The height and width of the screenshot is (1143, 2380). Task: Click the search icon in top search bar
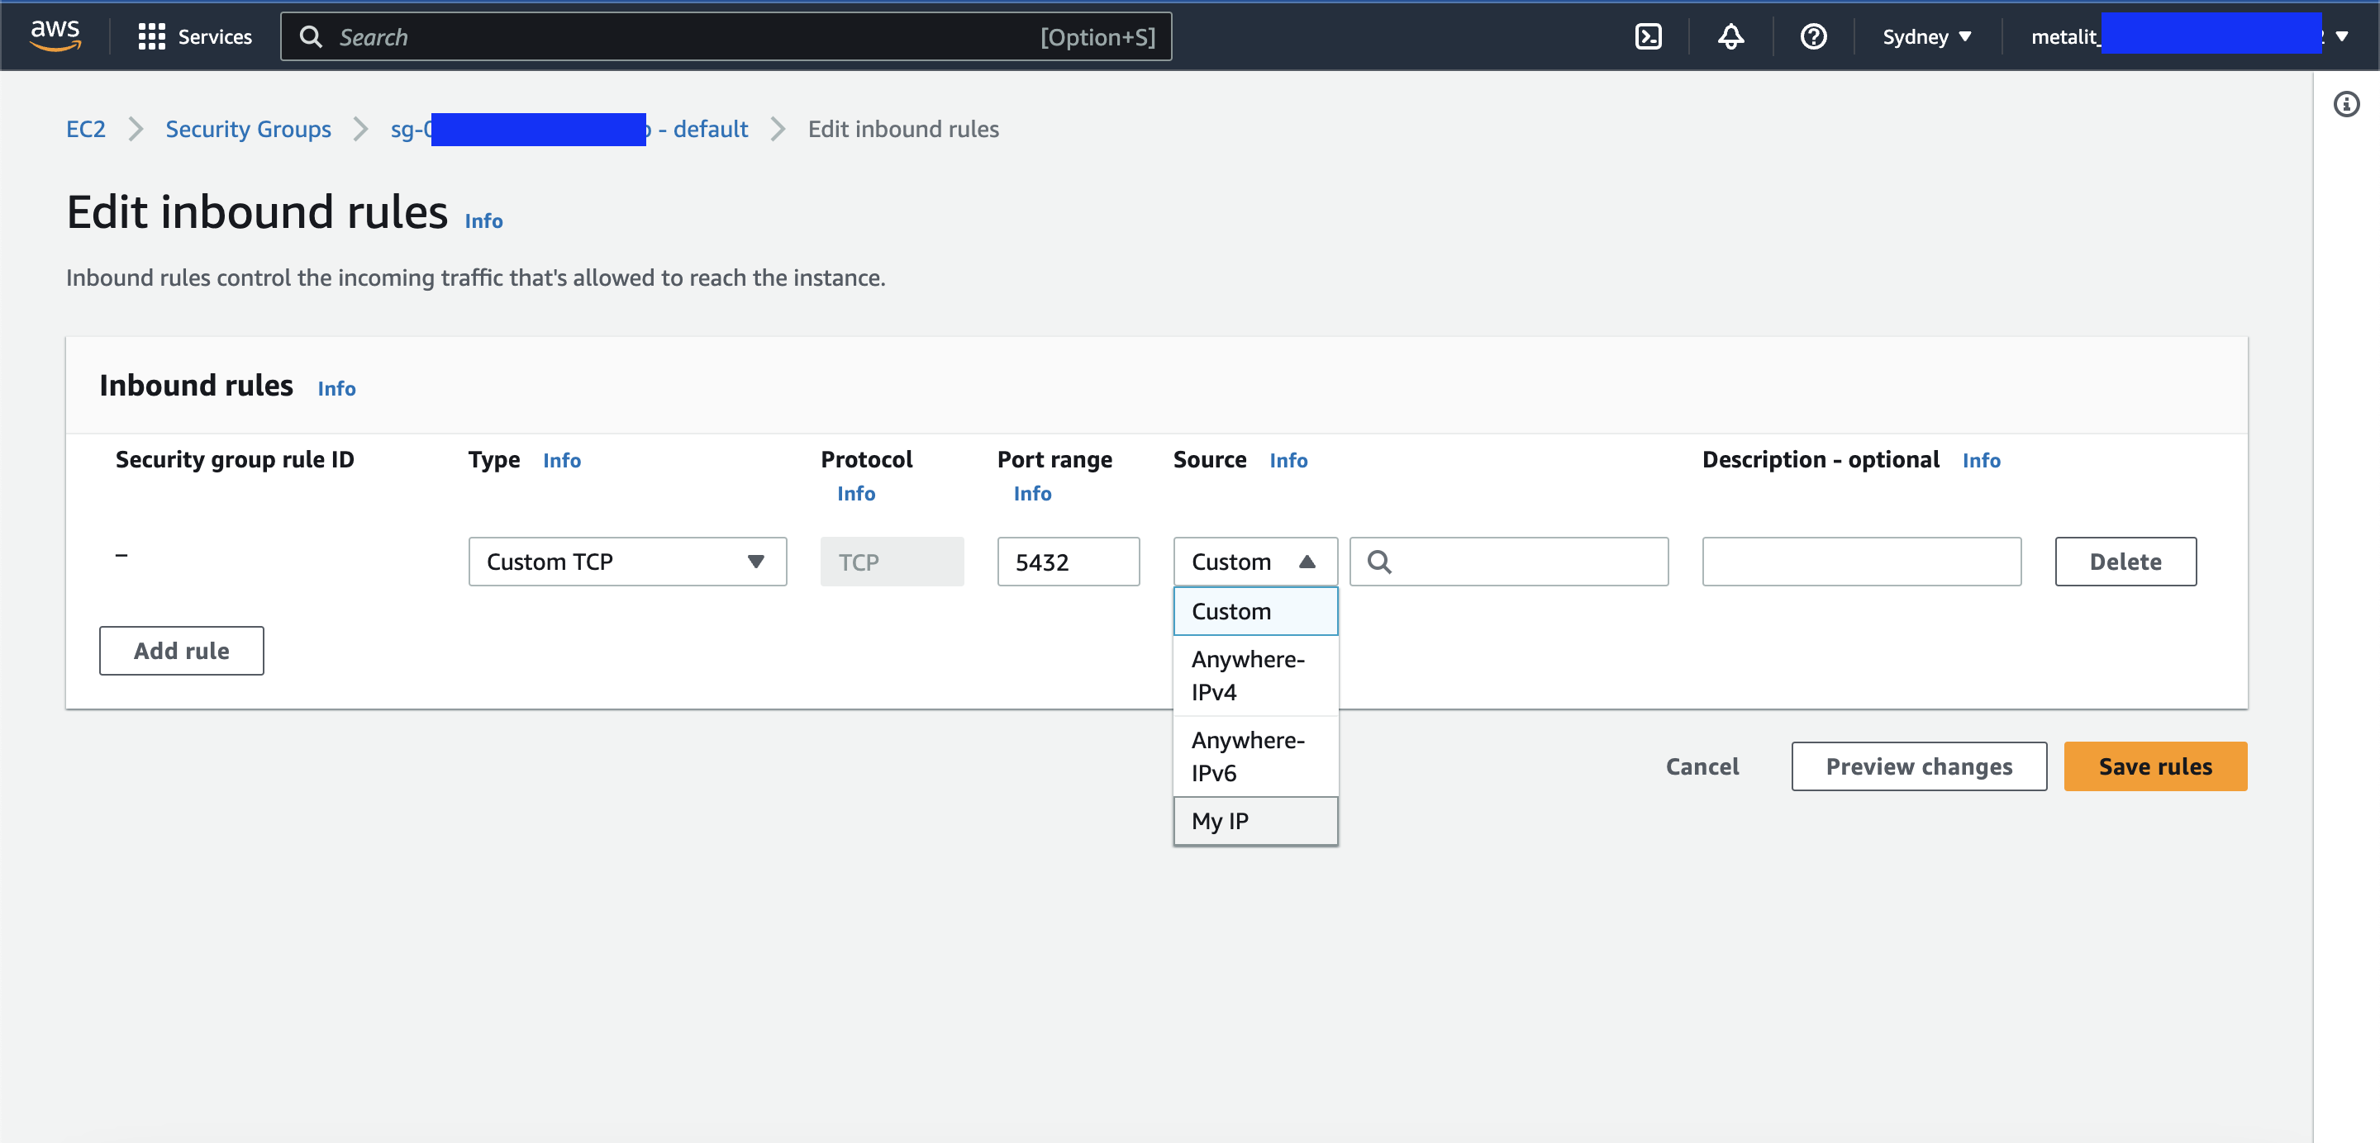(312, 36)
